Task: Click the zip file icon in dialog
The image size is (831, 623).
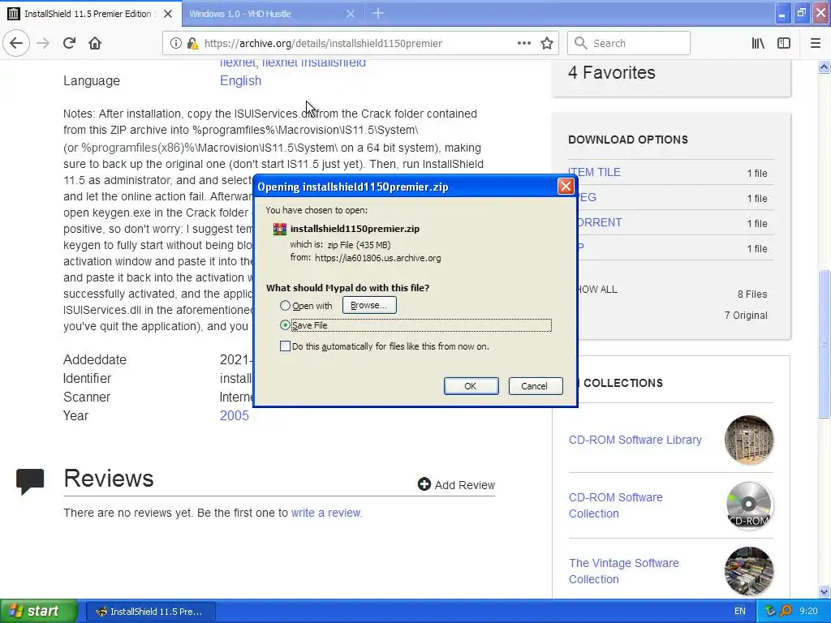Action: tap(279, 229)
